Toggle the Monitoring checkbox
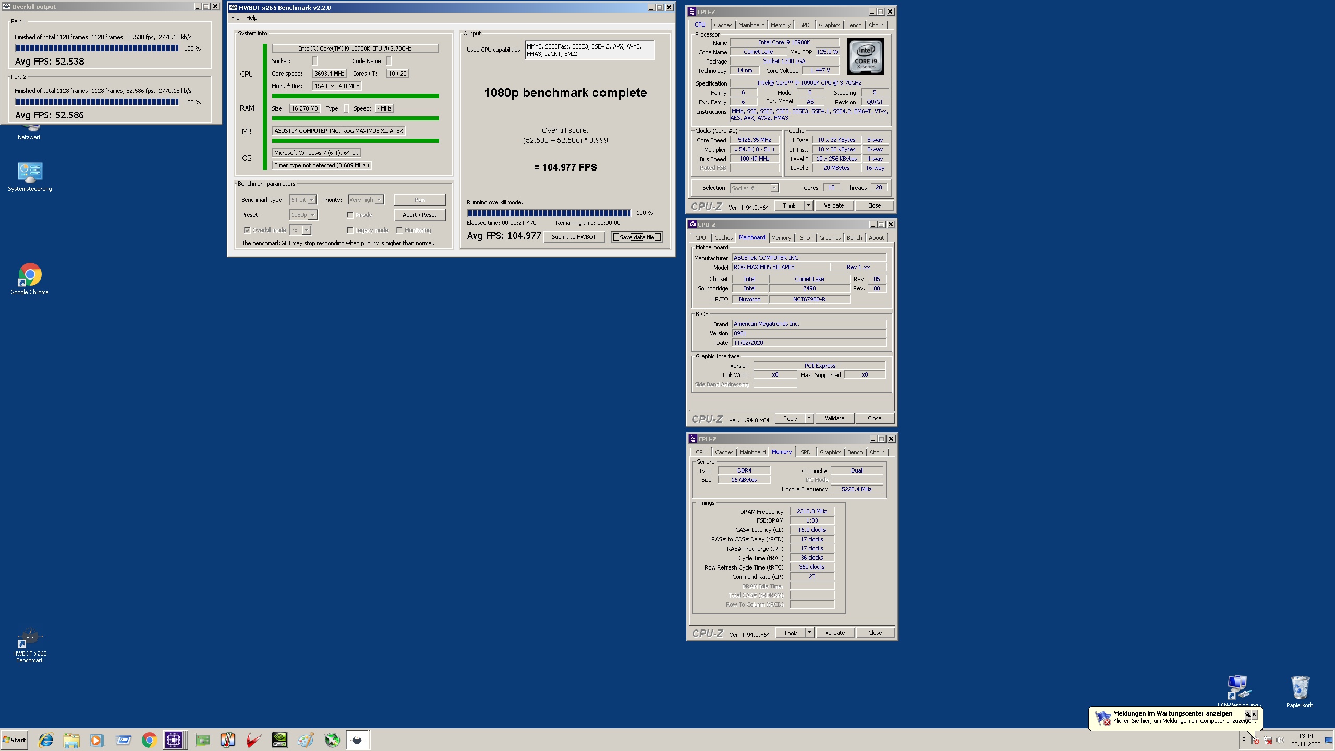The height and width of the screenshot is (751, 1335). tap(399, 230)
